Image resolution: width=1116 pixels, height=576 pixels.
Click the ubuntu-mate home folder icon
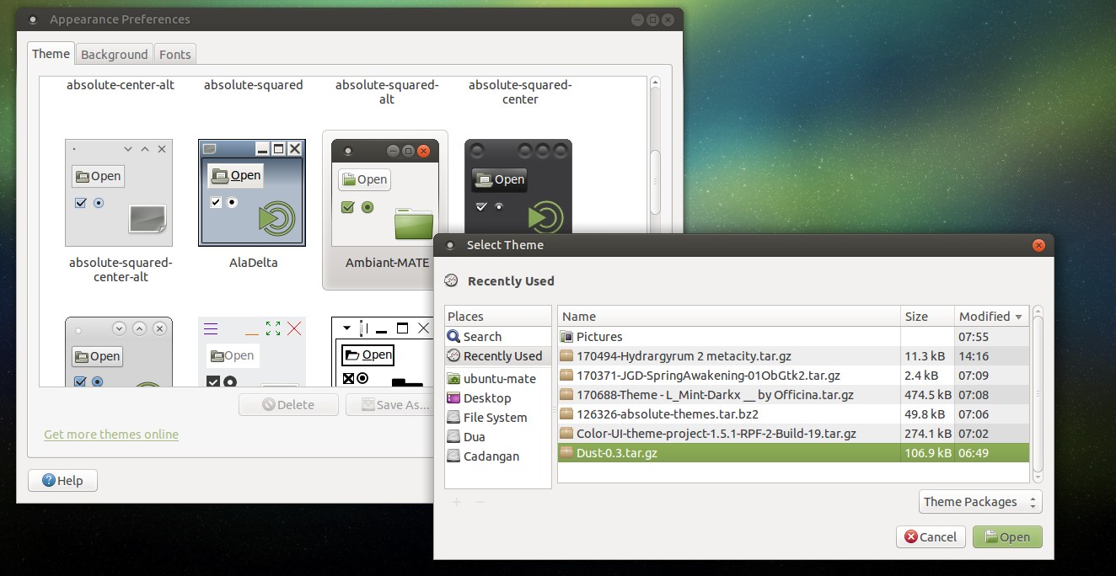(453, 378)
